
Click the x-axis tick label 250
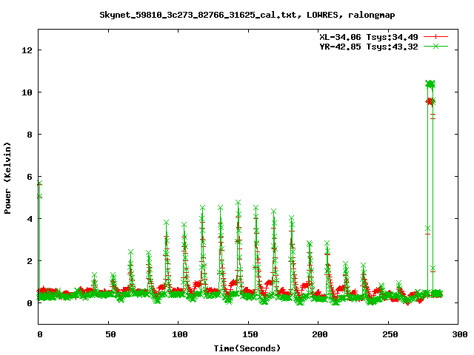point(390,334)
